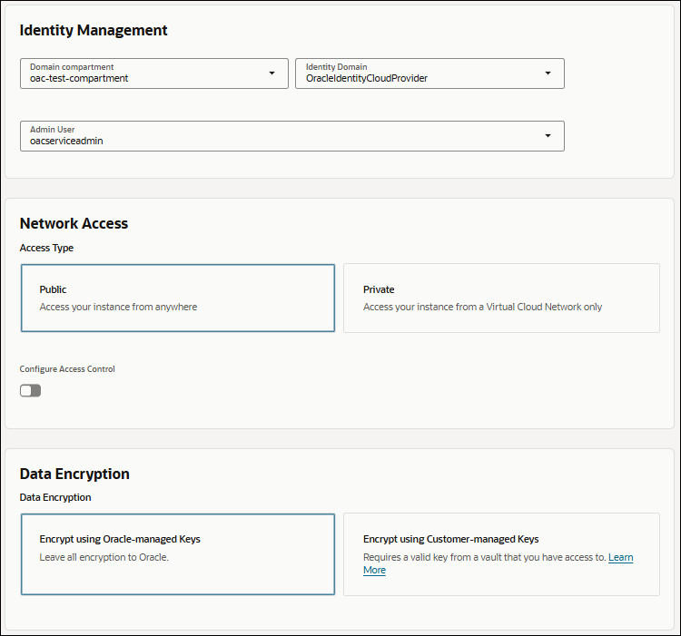
Task: Open the Learn More link
Action: [620, 558]
